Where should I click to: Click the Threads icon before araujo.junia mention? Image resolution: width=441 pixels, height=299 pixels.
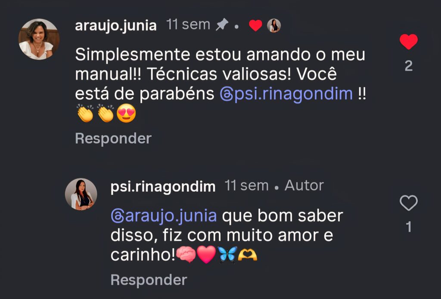[x=117, y=216]
